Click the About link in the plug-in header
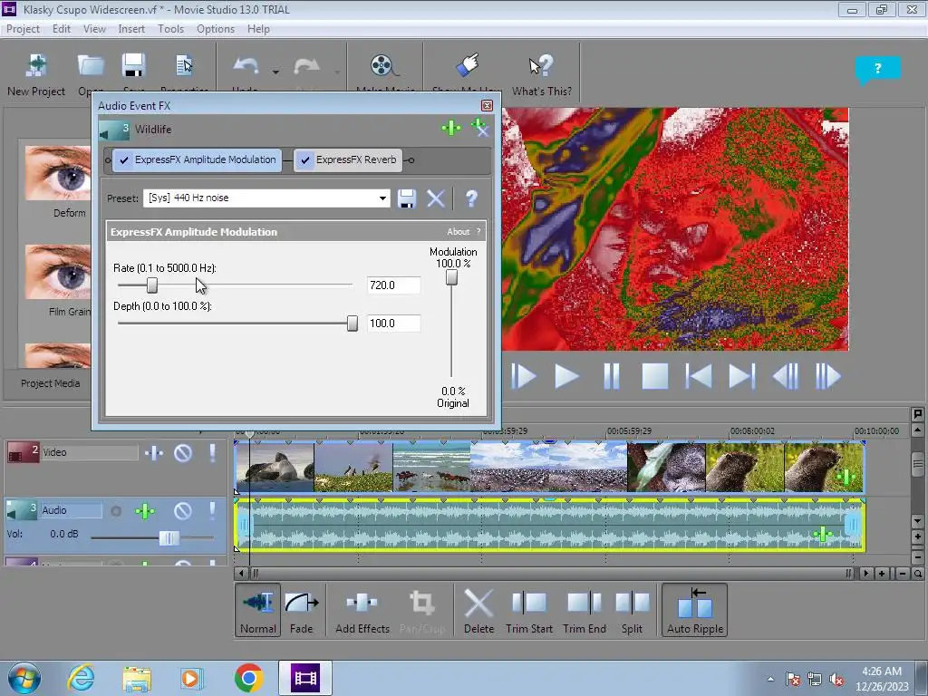 click(458, 232)
